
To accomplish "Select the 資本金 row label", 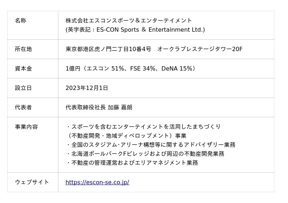I will [23, 68].
